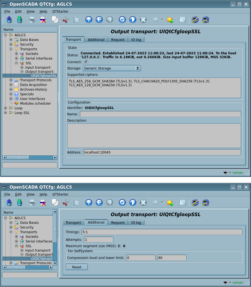Click Data Acquisition chart icon in tree
The image size is (251, 287).
pyautogui.click(x=17, y=85)
